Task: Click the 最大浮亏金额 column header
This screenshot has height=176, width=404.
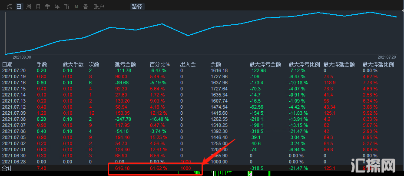Action: point(265,64)
